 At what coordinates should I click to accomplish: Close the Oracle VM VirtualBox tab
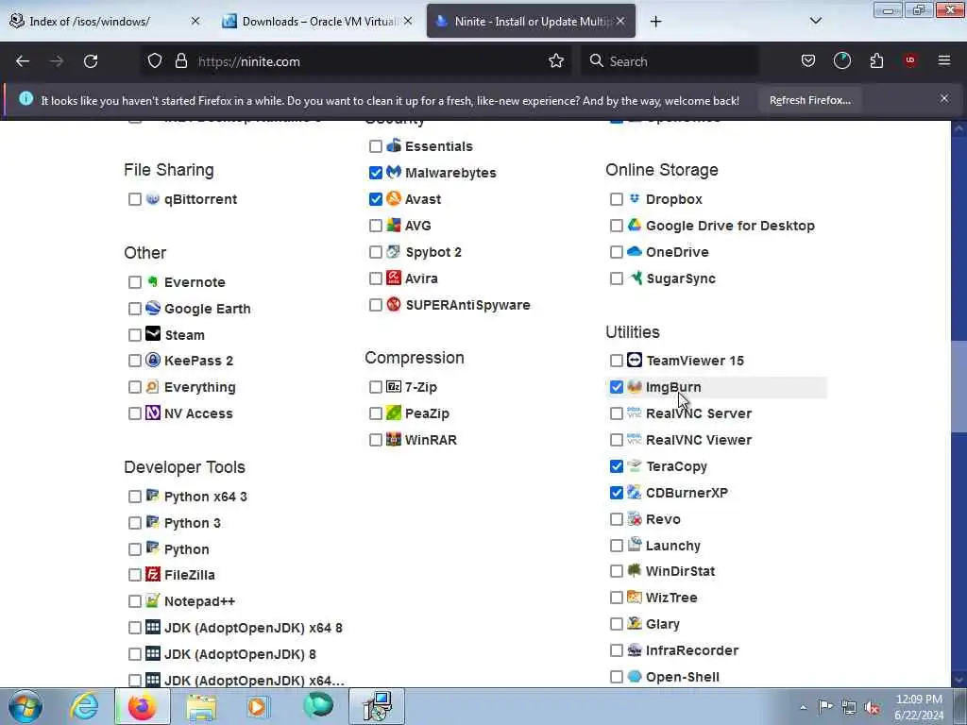click(408, 21)
